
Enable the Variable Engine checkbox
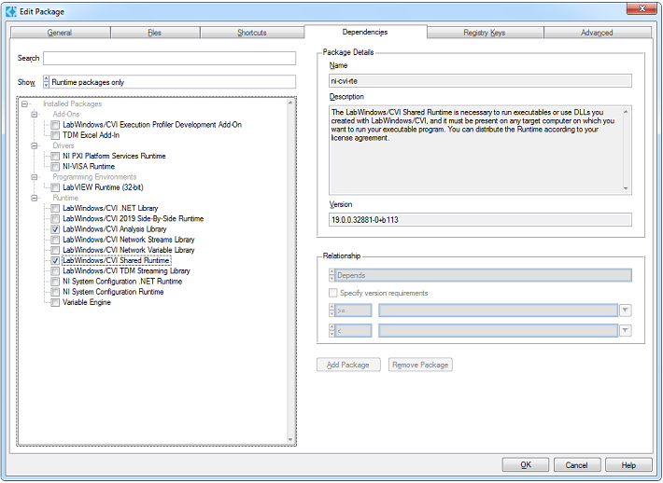click(x=55, y=302)
